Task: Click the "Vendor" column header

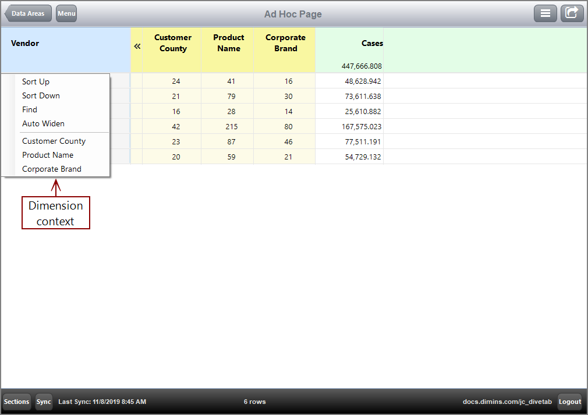Action: click(25, 43)
